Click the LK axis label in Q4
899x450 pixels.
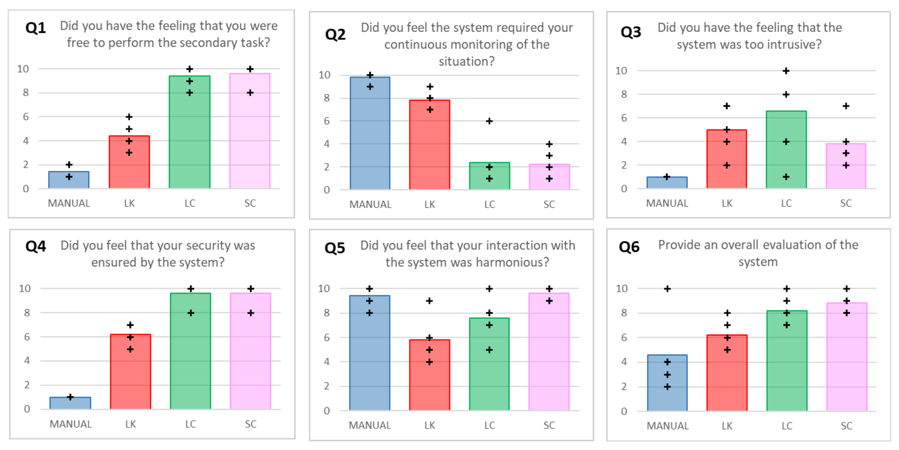click(131, 424)
